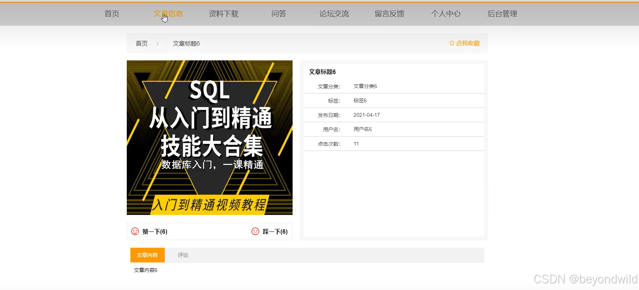This screenshot has width=639, height=290.
Task: Select the 文章内容 tab
Action: pyautogui.click(x=147, y=255)
